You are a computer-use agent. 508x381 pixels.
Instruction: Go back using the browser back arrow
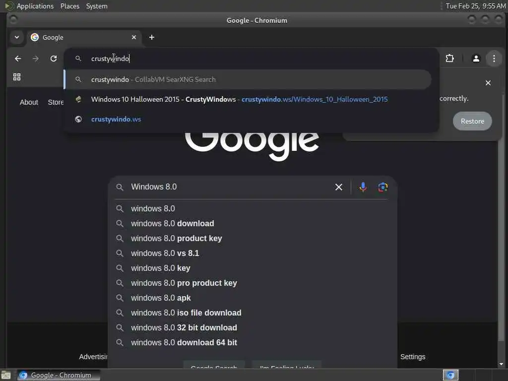click(18, 59)
